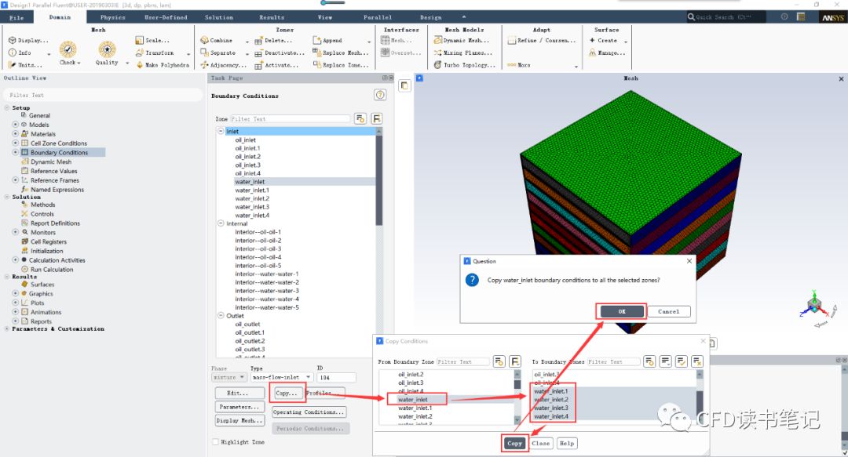Open the Delete zones tool
The width and height of the screenshot is (848, 457).
pyautogui.click(x=274, y=41)
